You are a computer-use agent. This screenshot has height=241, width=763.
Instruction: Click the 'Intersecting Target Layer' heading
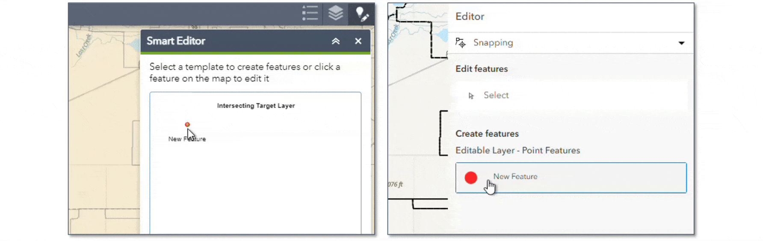(256, 106)
